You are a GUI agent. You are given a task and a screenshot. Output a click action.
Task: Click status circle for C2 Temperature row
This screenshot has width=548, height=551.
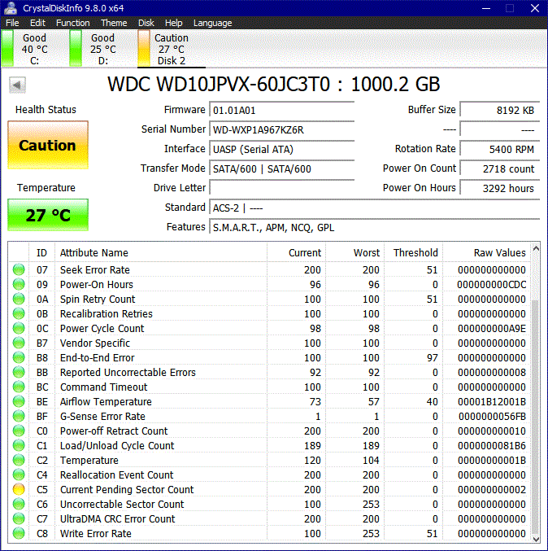[x=19, y=461]
